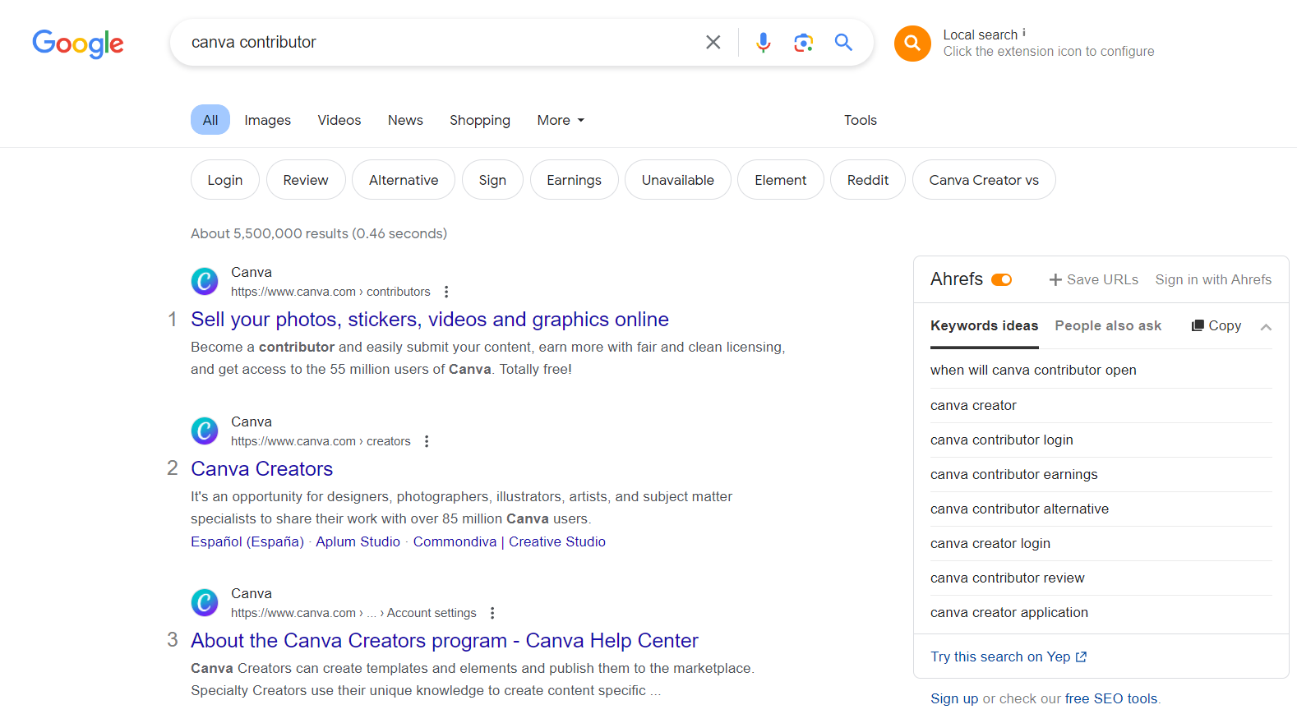The width and height of the screenshot is (1297, 714).
Task: Click the Earnings filter chip
Action: coord(574,180)
